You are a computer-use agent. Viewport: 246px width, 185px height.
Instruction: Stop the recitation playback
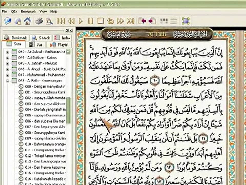pos(100,21)
